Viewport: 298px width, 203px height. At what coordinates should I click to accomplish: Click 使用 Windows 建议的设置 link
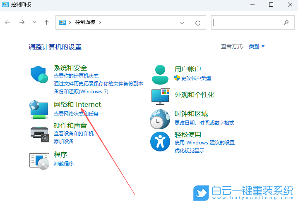click(x=205, y=142)
